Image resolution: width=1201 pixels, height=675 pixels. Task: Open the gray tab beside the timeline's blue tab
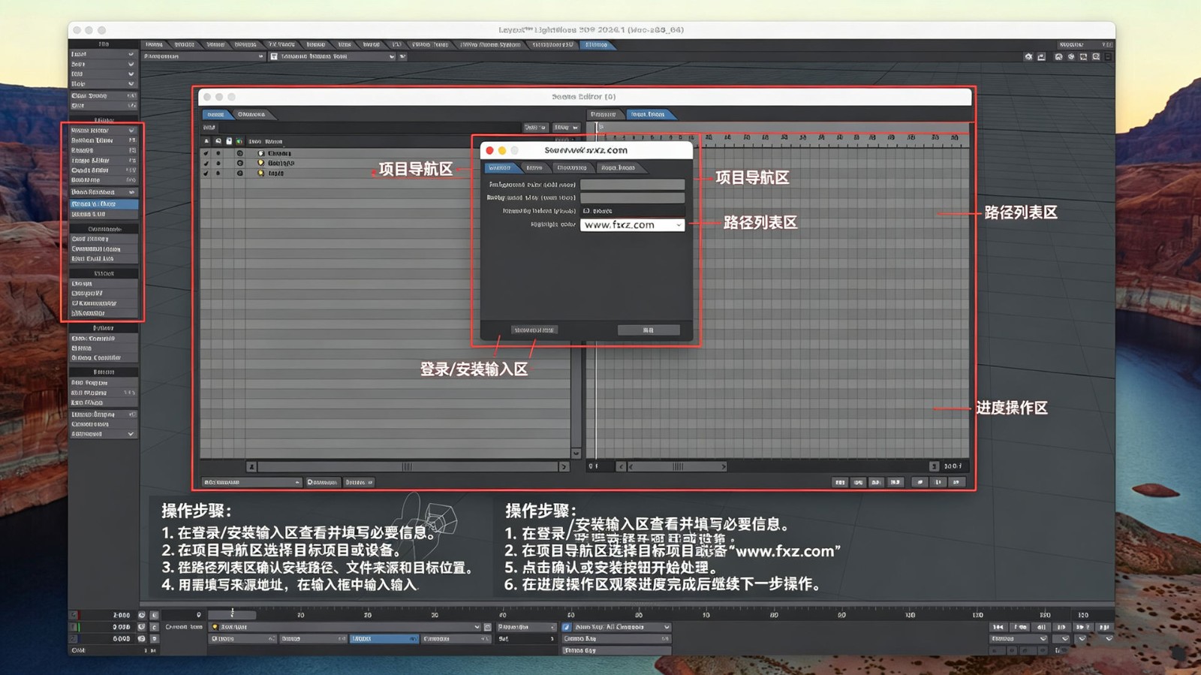(x=604, y=114)
